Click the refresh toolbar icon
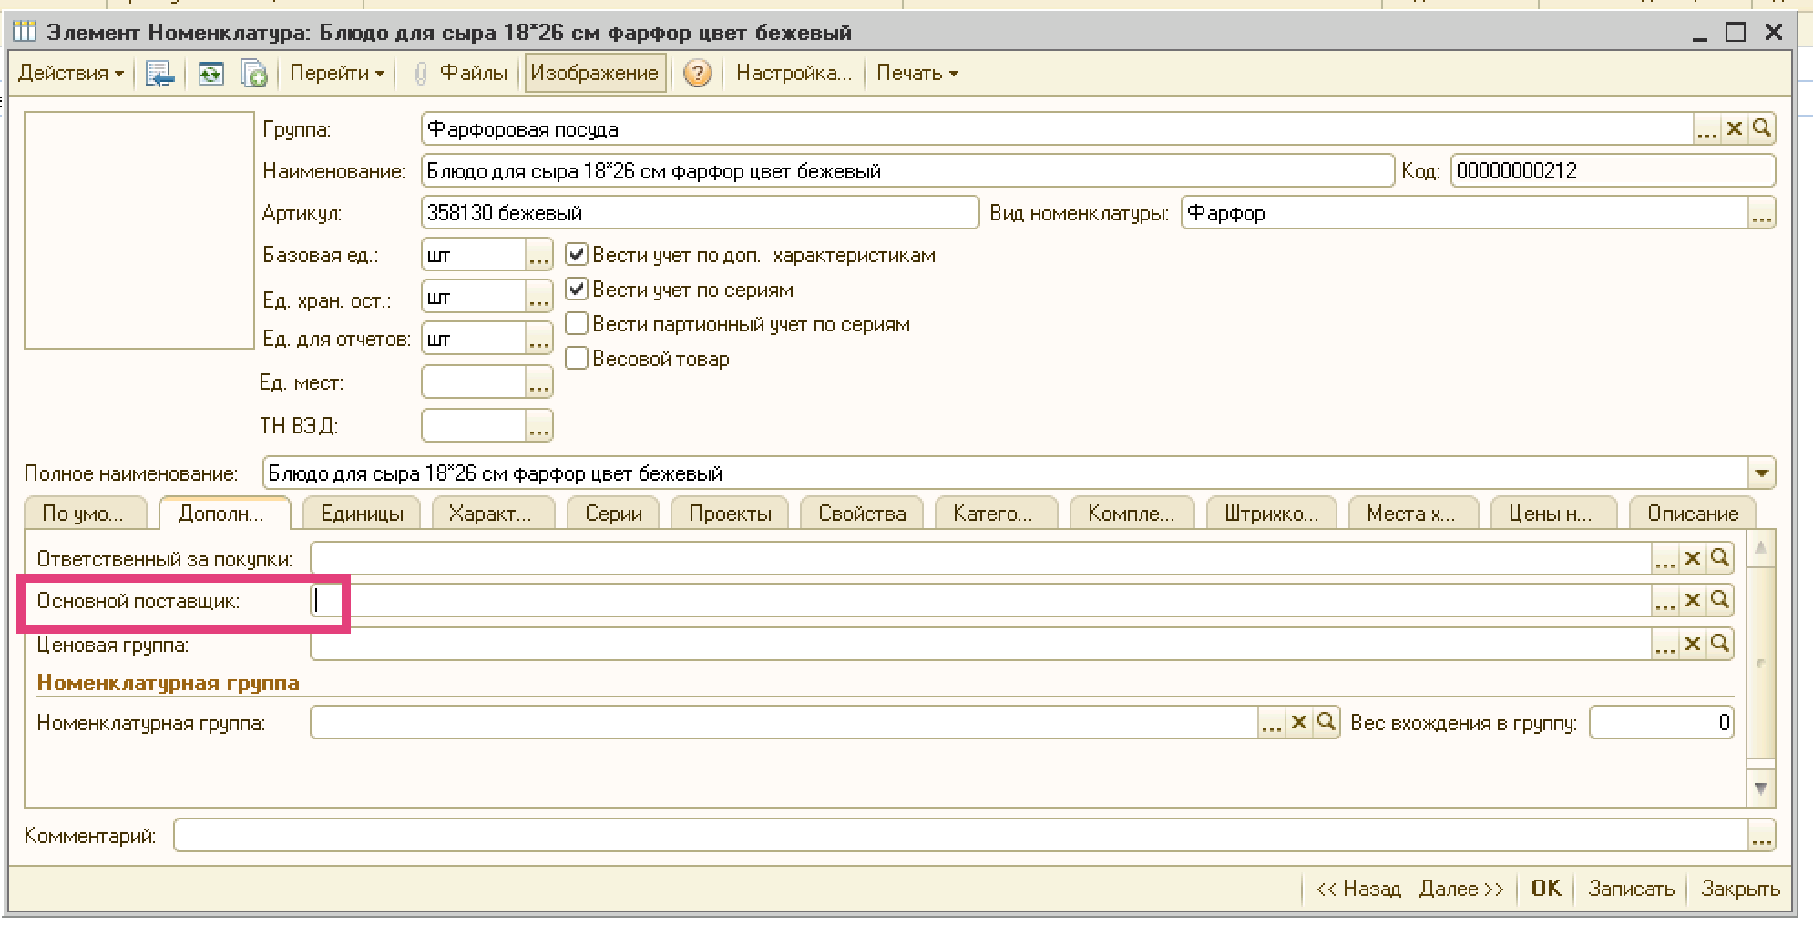This screenshot has width=1813, height=936. (210, 74)
